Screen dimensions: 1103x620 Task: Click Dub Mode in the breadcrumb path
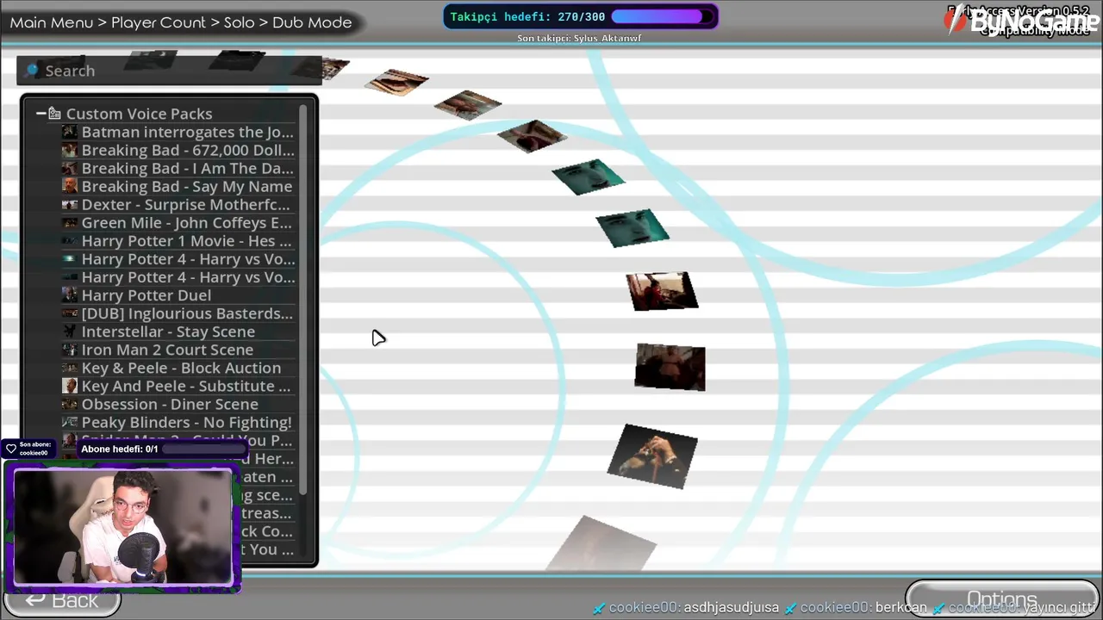pos(312,22)
